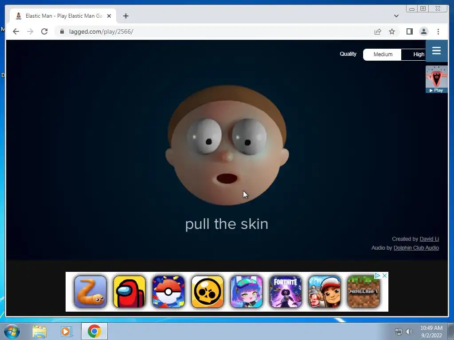Set quality to Medium

click(383, 54)
